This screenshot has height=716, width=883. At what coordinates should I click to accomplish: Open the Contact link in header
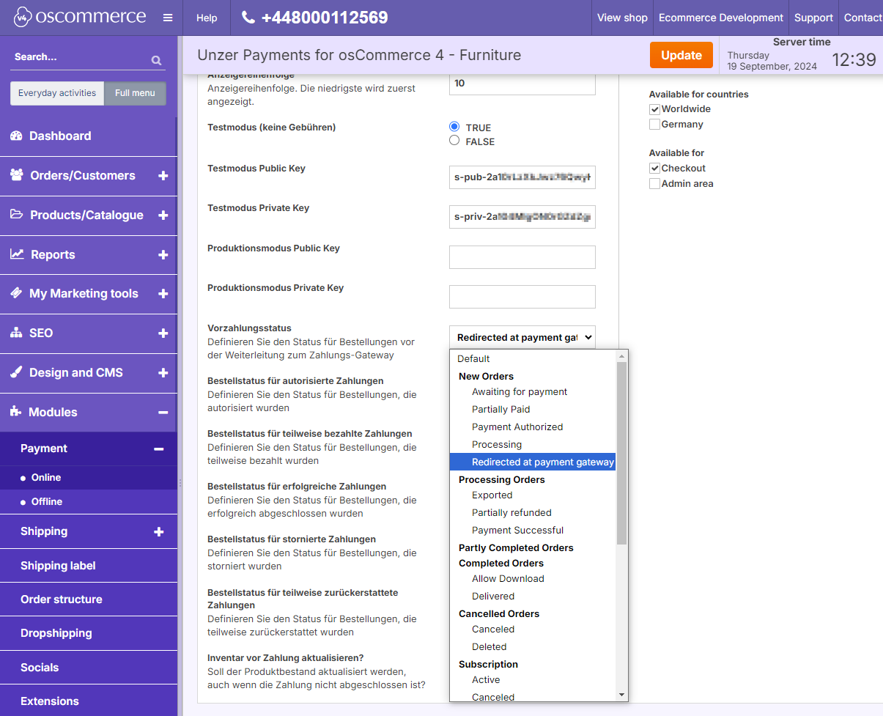863,18
